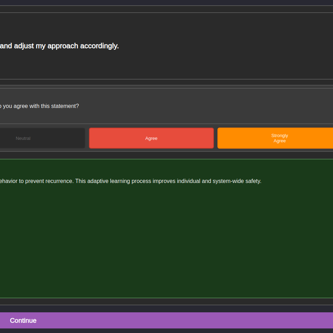333x333 pixels.
Task: Select the Neutral answer option
Action: tap(23, 138)
